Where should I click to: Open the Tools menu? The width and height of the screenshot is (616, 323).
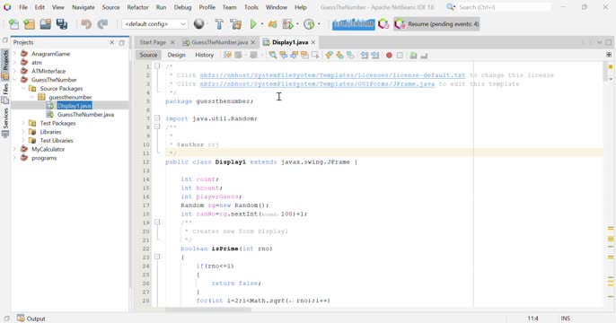(x=251, y=7)
